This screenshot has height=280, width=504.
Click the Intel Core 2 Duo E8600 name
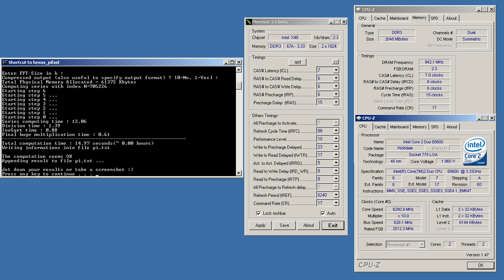coord(424,142)
